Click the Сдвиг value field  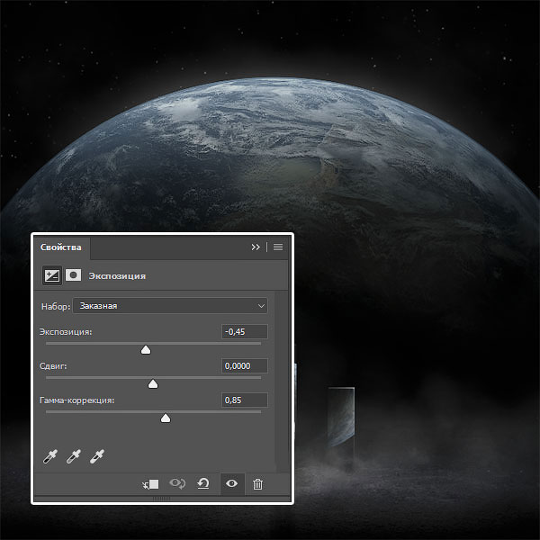coord(245,365)
